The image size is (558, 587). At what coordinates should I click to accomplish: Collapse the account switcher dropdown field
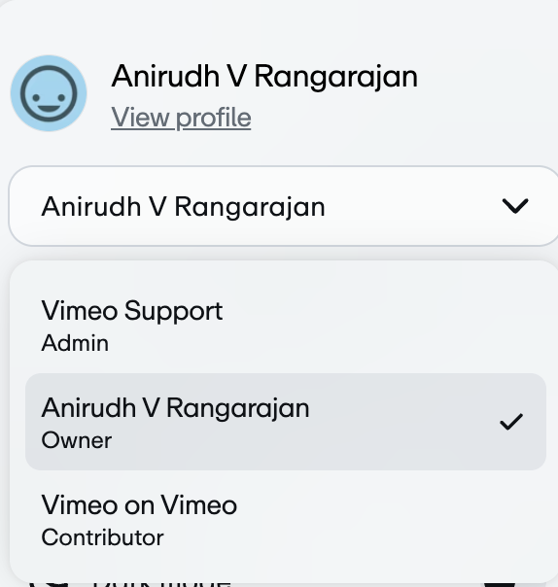[x=283, y=206]
